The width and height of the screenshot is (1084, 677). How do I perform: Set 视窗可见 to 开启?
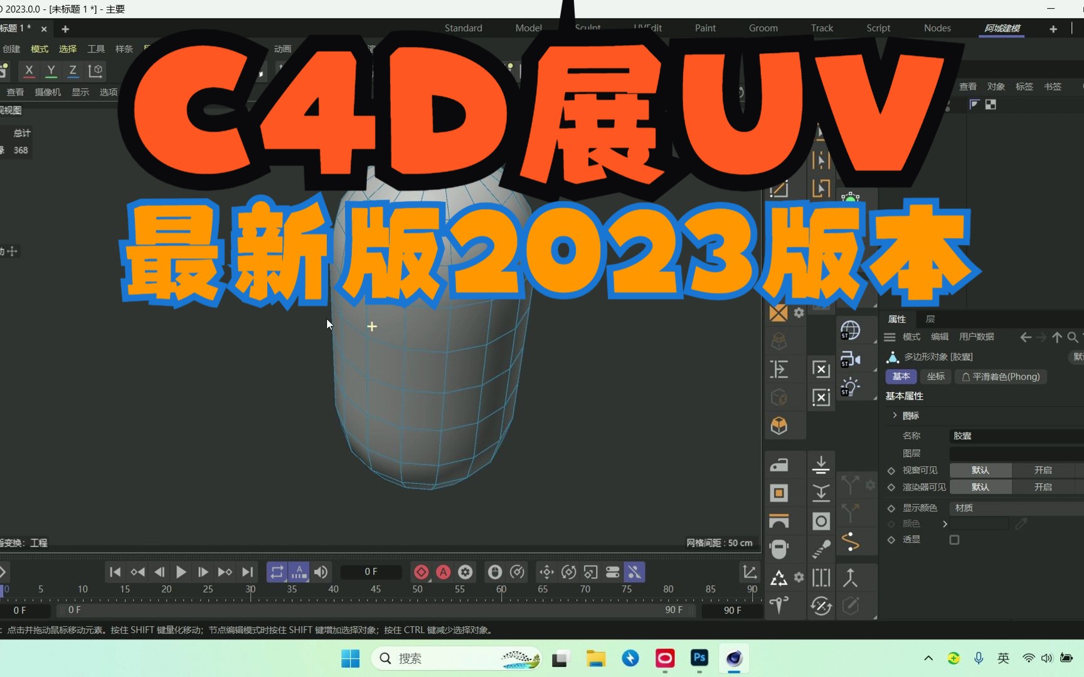point(1043,470)
